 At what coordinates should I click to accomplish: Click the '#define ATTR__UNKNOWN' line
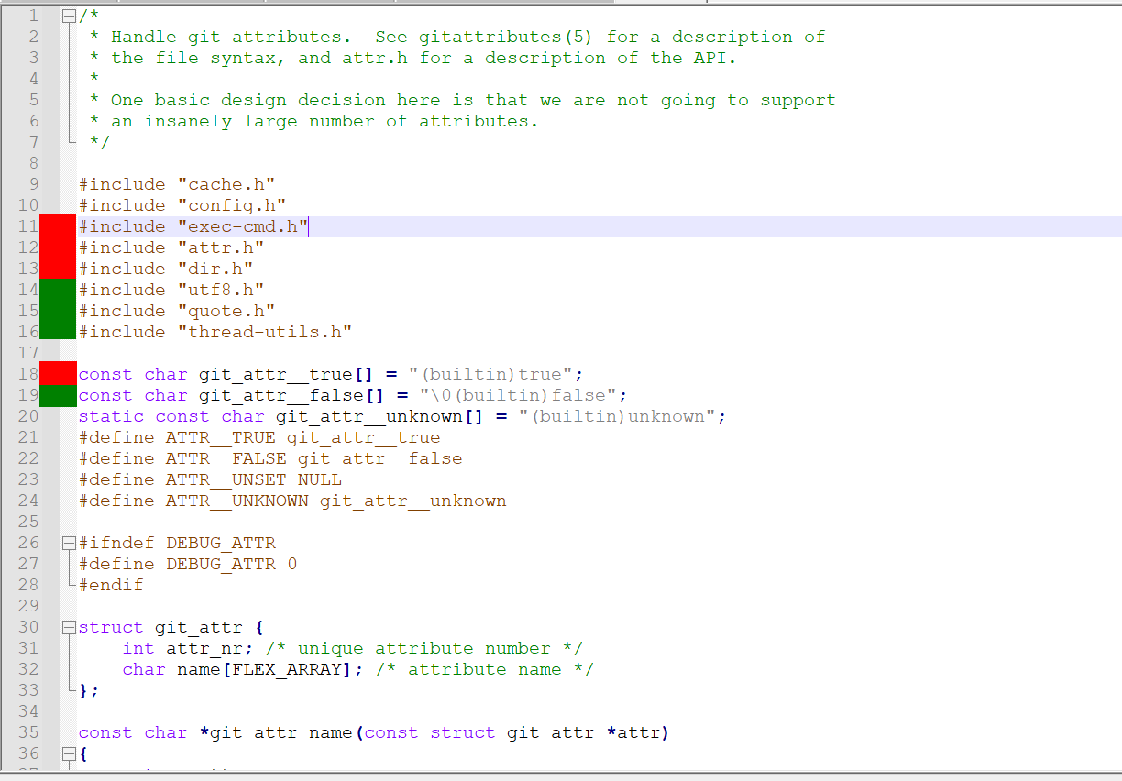pos(292,500)
